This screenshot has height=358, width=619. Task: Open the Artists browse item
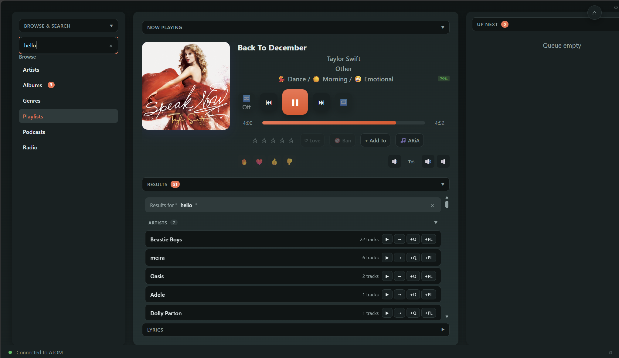(68, 70)
